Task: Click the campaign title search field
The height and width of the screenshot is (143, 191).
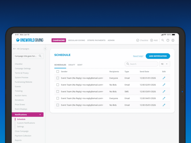Action: click(28, 56)
